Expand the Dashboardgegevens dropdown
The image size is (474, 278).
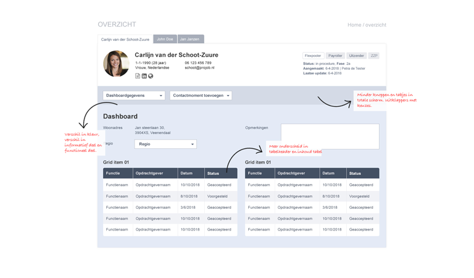tap(134, 96)
